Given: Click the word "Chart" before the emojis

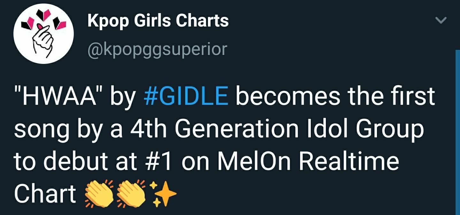Looking at the screenshot, I should click(x=45, y=194).
